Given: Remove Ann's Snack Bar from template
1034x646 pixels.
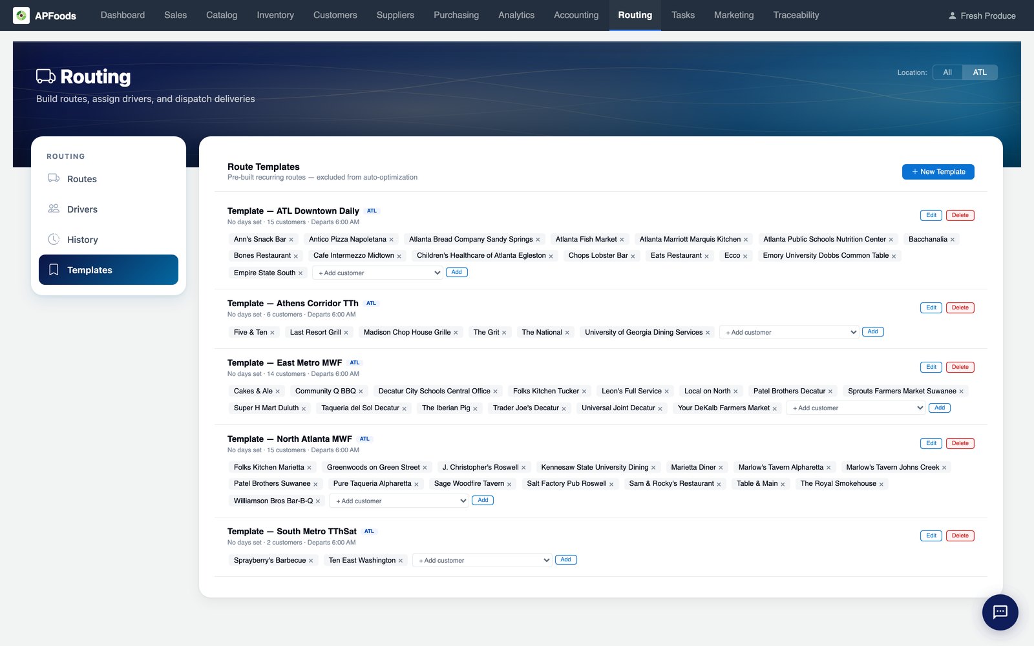Looking at the screenshot, I should pyautogui.click(x=291, y=240).
